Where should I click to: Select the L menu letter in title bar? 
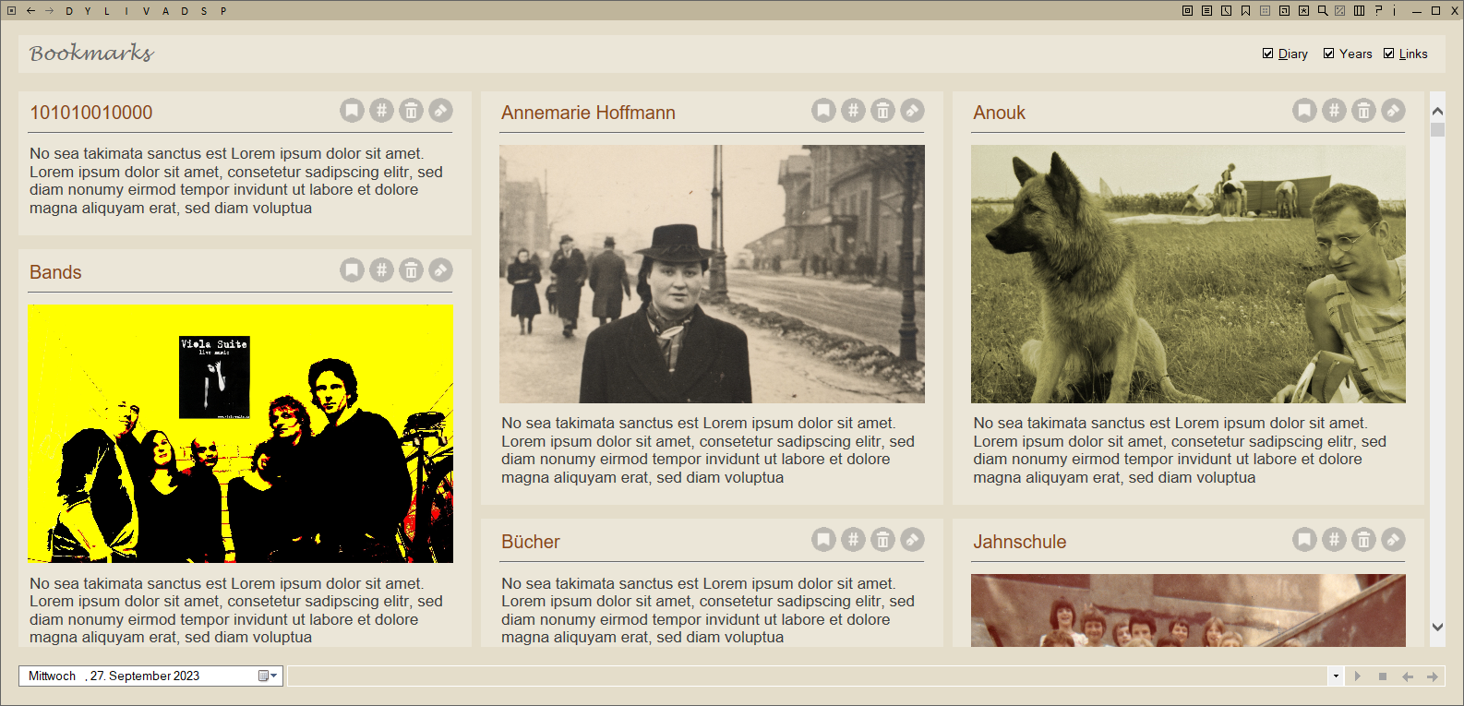pyautogui.click(x=107, y=11)
